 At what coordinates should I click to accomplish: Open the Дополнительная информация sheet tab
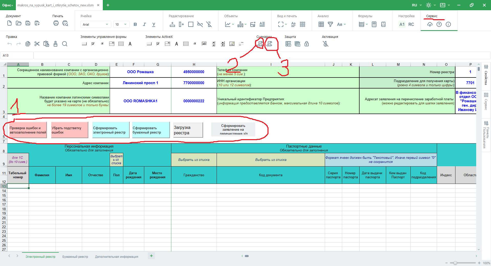coord(117,257)
